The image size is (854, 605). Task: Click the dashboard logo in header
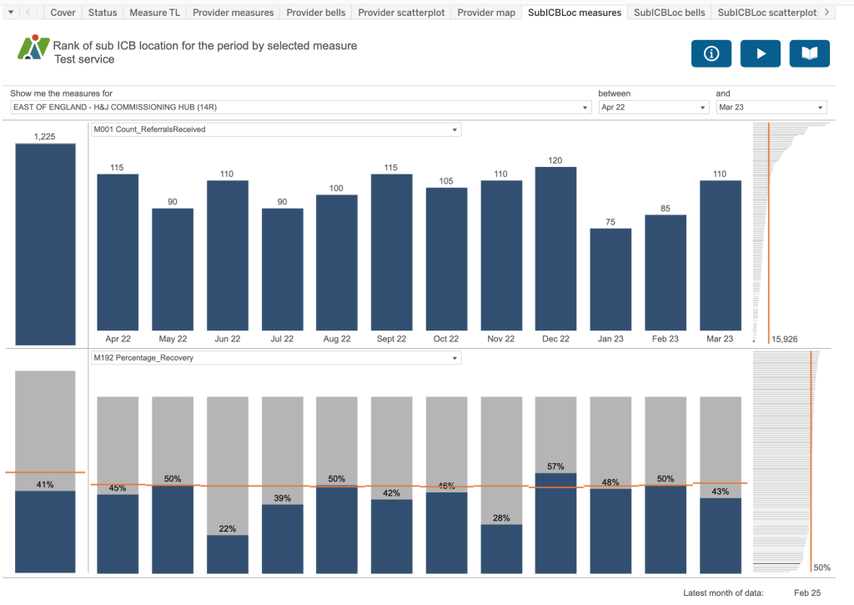33,48
